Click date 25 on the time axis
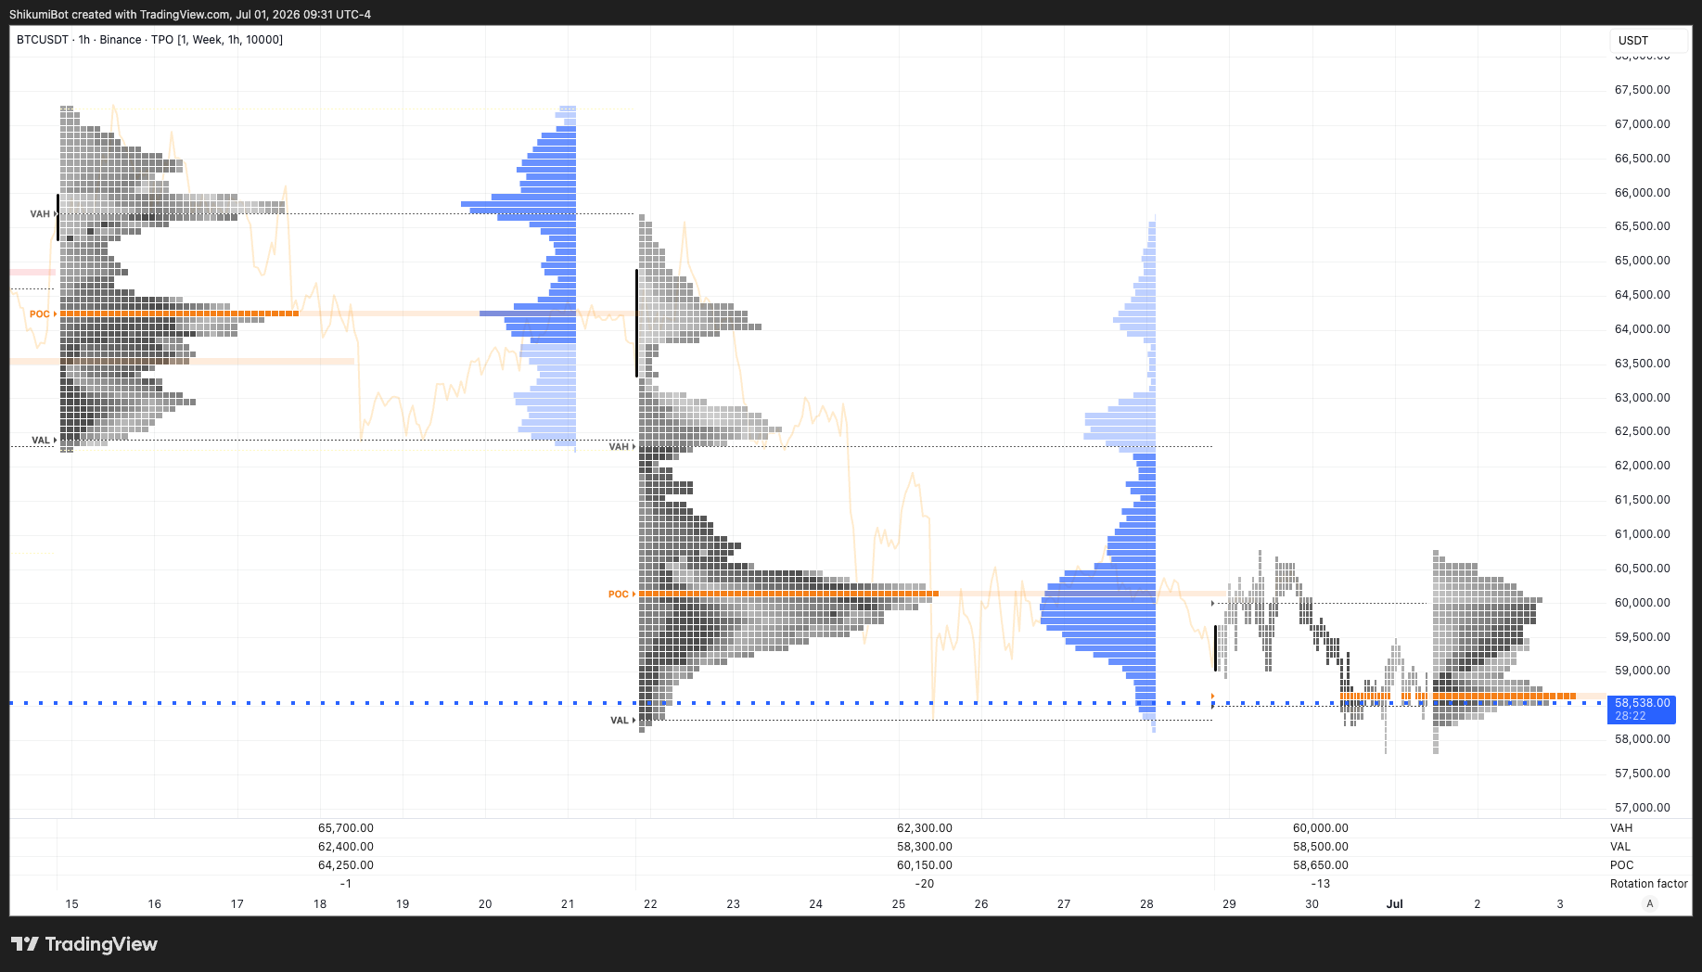The width and height of the screenshot is (1702, 972). click(899, 903)
